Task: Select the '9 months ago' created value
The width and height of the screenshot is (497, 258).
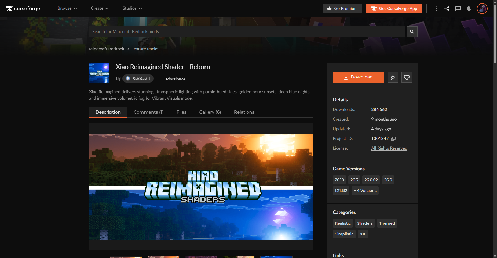Action: point(384,119)
